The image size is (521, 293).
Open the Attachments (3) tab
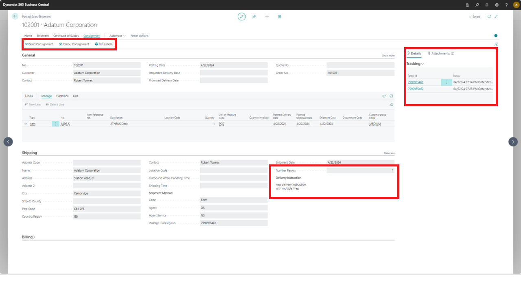442,53
